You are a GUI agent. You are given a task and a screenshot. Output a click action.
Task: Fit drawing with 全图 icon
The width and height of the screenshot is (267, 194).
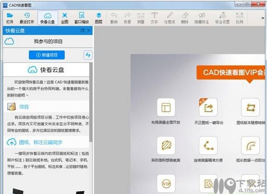pos(65,18)
